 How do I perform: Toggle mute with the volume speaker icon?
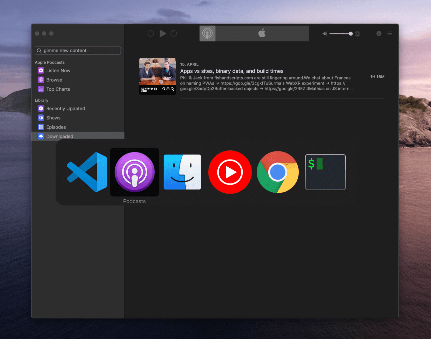[325, 34]
